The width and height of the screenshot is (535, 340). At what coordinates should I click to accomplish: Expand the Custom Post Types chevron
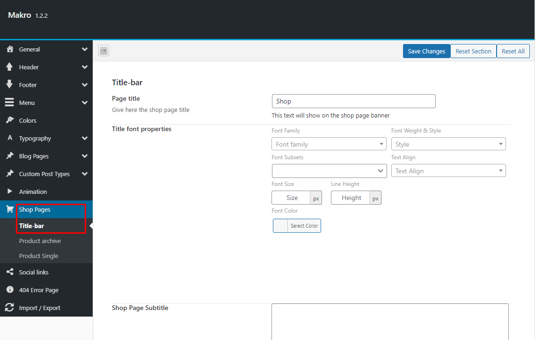[x=85, y=174]
